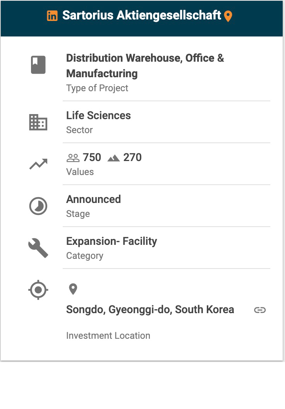
Task: Click the Distribution Warehouse, Office & Manufacturing text
Action: [145, 66]
